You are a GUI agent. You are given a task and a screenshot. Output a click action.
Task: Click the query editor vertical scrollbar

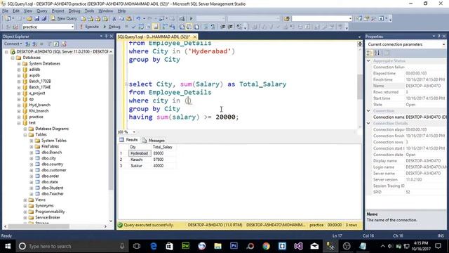(360, 87)
